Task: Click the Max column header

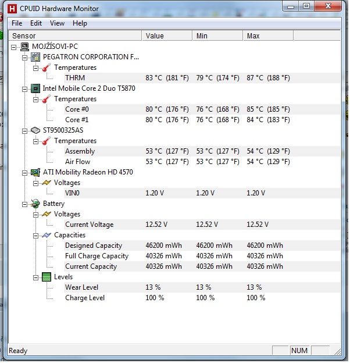Action: [269, 36]
